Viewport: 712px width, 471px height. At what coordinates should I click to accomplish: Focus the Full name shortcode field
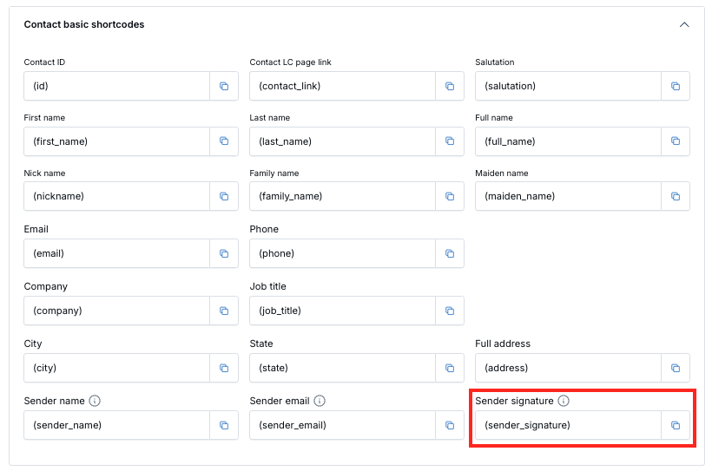[x=568, y=141]
